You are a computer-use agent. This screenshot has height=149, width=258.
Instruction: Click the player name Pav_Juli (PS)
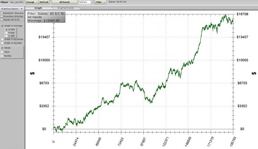point(17,2)
